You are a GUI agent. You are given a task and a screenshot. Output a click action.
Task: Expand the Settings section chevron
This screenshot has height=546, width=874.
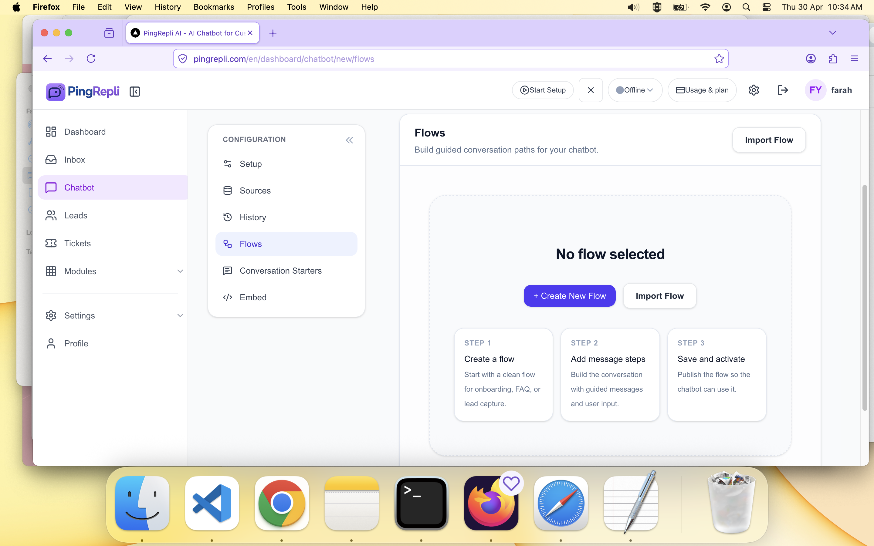click(180, 315)
